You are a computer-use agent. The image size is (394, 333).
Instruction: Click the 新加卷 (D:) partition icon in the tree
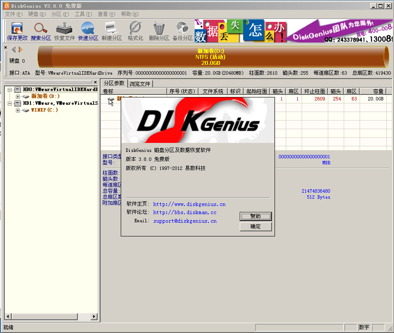pyautogui.click(x=26, y=97)
